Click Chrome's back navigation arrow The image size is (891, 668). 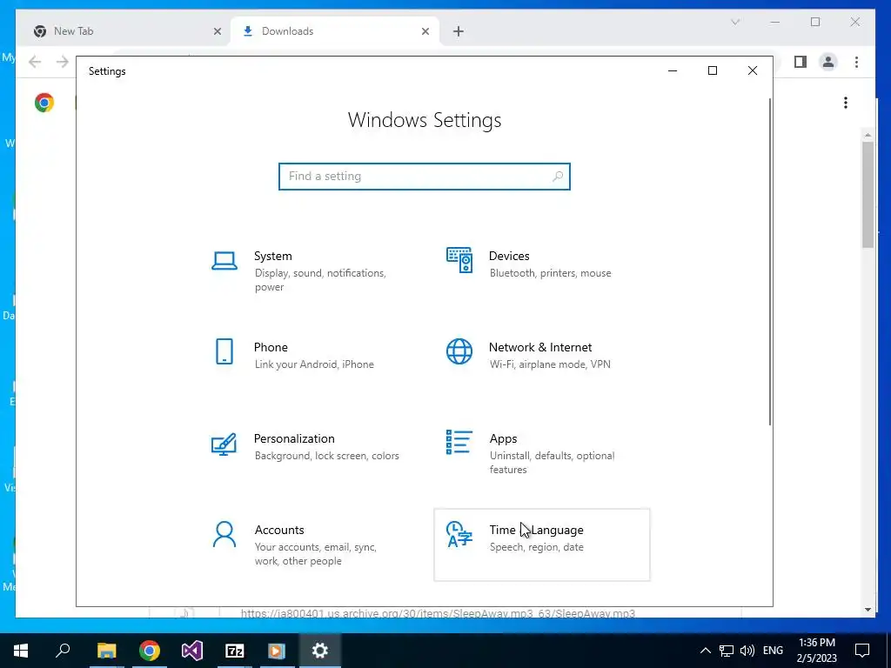(35, 62)
